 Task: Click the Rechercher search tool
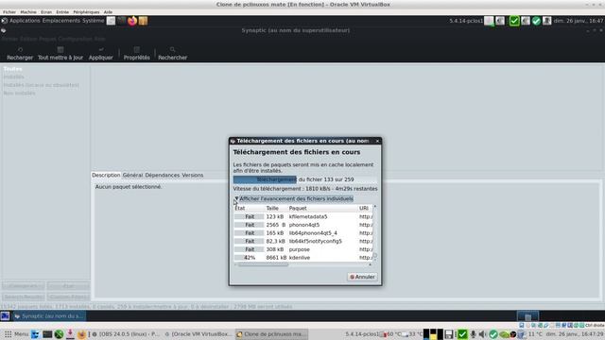172,53
